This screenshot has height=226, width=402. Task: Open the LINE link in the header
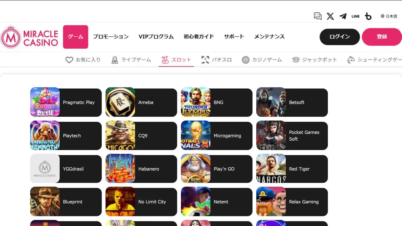pos(356,16)
